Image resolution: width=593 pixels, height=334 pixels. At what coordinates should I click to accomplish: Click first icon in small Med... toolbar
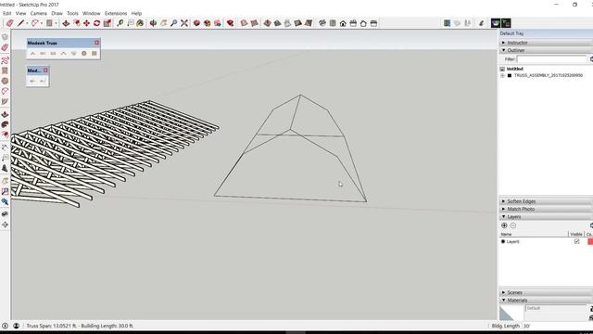33,81
